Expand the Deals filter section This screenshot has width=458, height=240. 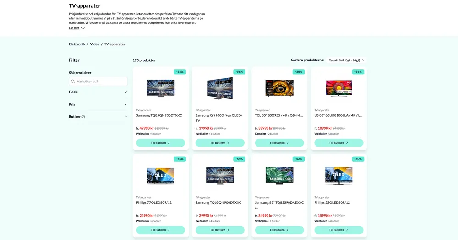point(98,92)
